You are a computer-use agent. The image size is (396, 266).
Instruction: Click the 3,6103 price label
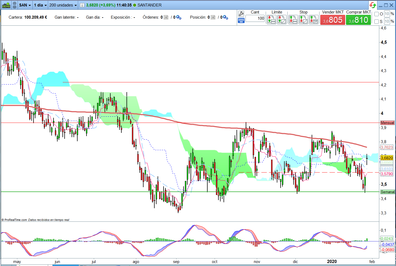point(387,169)
